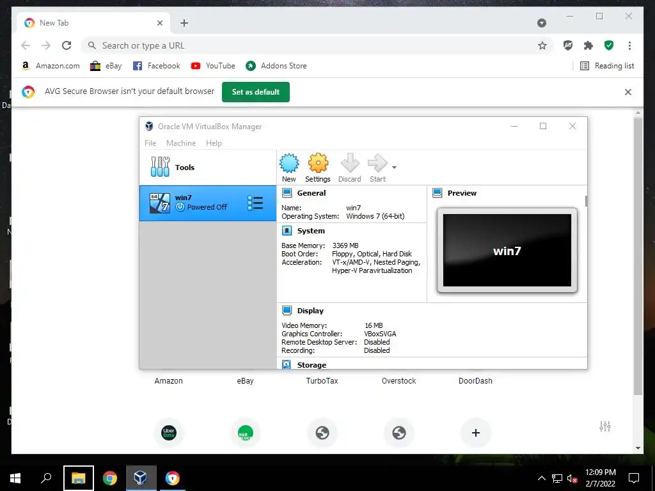Click the muted volume tray icon
The height and width of the screenshot is (491, 655).
click(x=572, y=478)
